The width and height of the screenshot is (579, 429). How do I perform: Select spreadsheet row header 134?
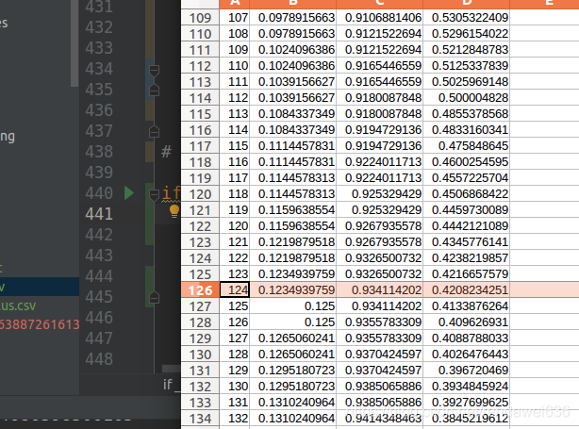click(200, 419)
